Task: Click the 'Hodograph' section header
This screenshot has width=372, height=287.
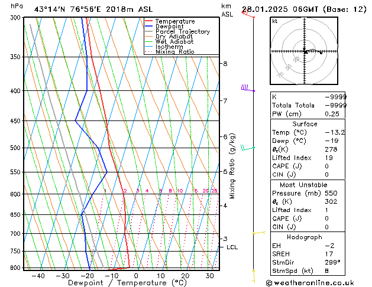Action: point(305,237)
